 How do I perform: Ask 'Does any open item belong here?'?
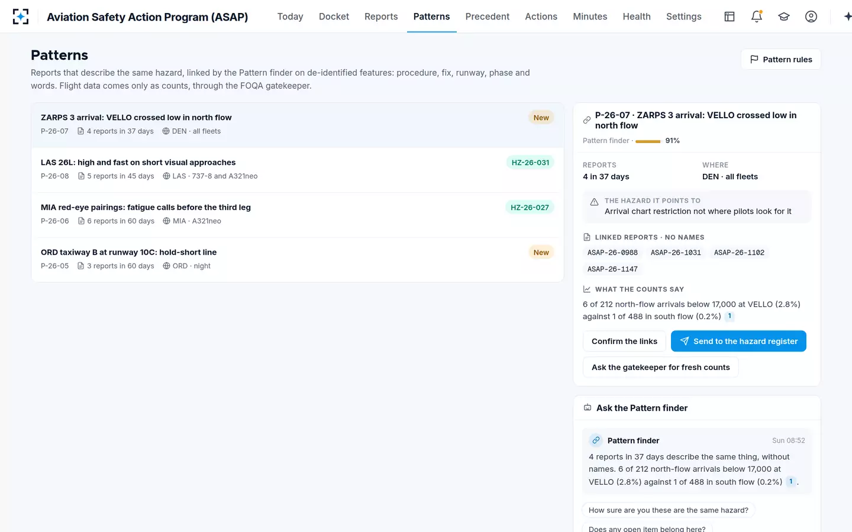click(x=647, y=528)
